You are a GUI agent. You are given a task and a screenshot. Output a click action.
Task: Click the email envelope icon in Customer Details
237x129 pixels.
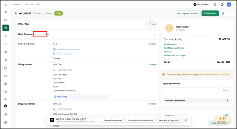tap(54, 49)
